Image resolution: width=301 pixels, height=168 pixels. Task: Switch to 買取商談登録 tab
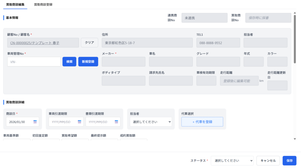(43, 4)
